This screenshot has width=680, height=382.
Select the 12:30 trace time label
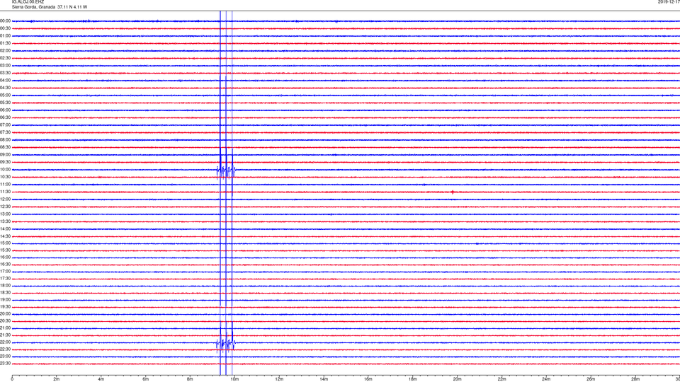coord(5,207)
